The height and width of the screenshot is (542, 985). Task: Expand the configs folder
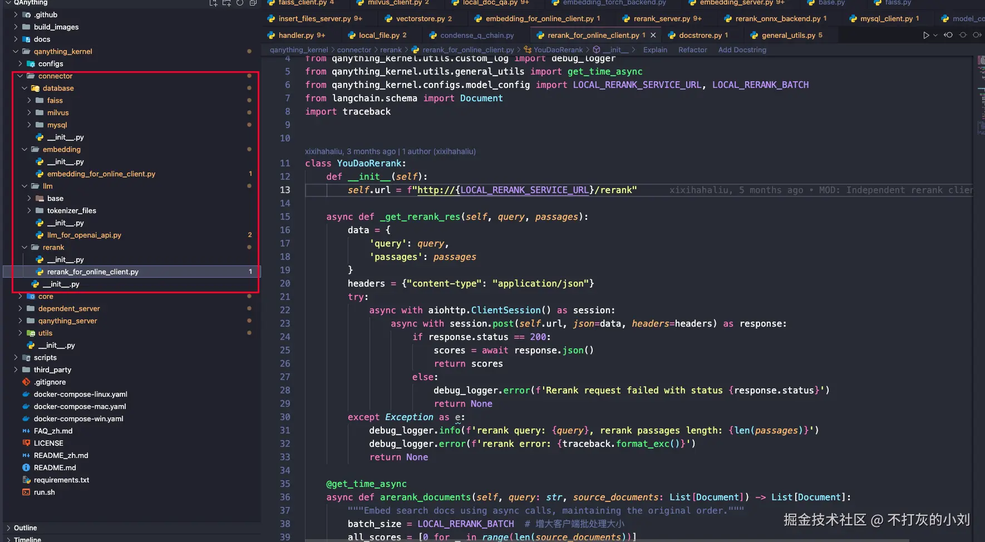[x=20, y=64]
